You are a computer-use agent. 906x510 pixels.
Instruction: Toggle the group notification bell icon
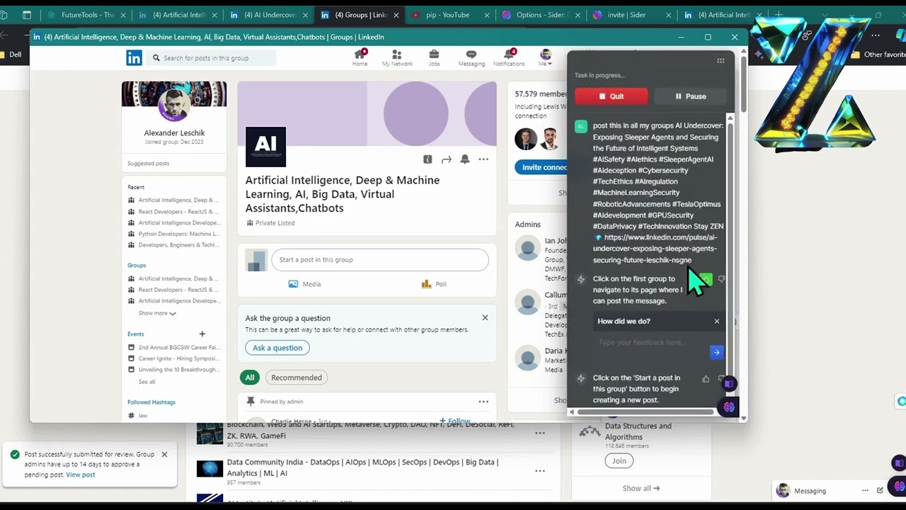tap(464, 159)
